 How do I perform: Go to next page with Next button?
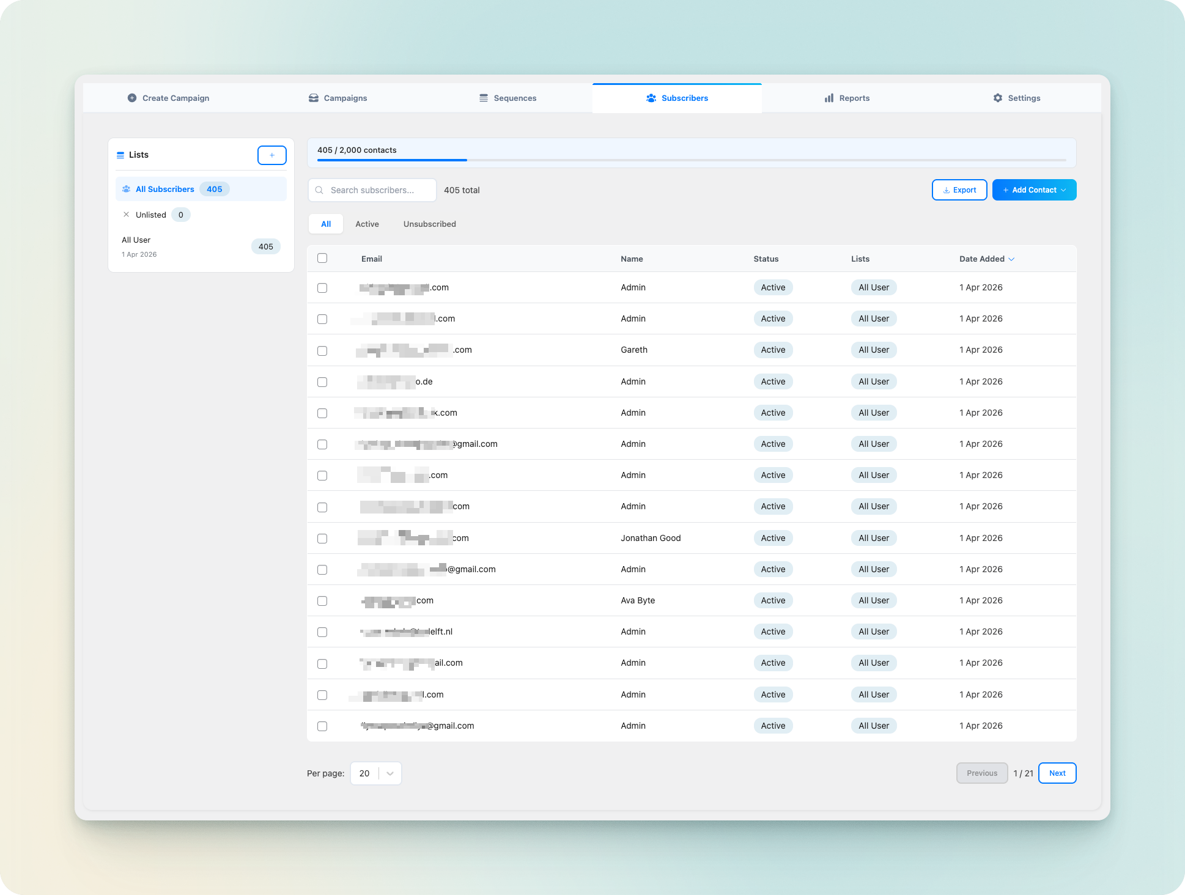tap(1057, 773)
